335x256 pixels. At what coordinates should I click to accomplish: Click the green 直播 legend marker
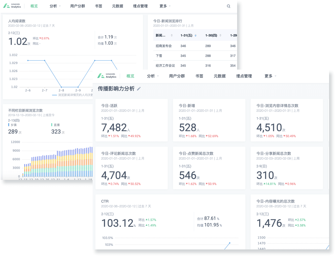[x=52, y=125]
